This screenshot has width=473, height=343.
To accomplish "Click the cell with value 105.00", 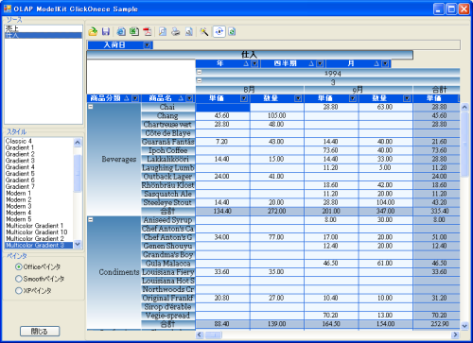I will coord(277,115).
